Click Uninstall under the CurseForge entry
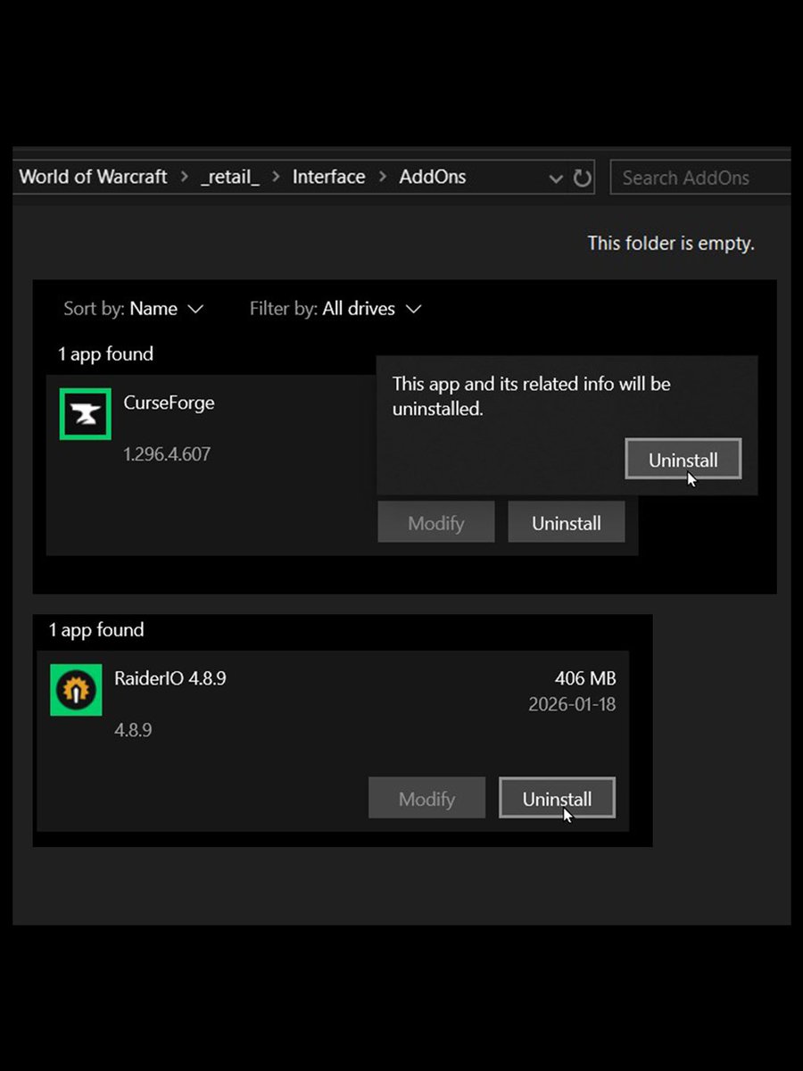The image size is (803, 1071). point(567,523)
